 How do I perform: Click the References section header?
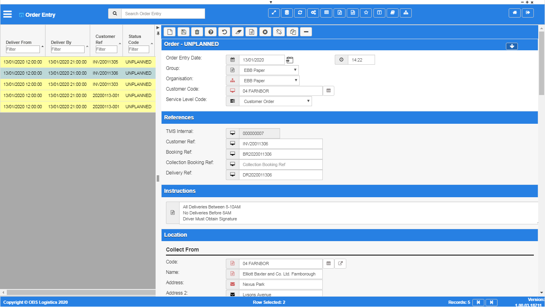point(350,117)
